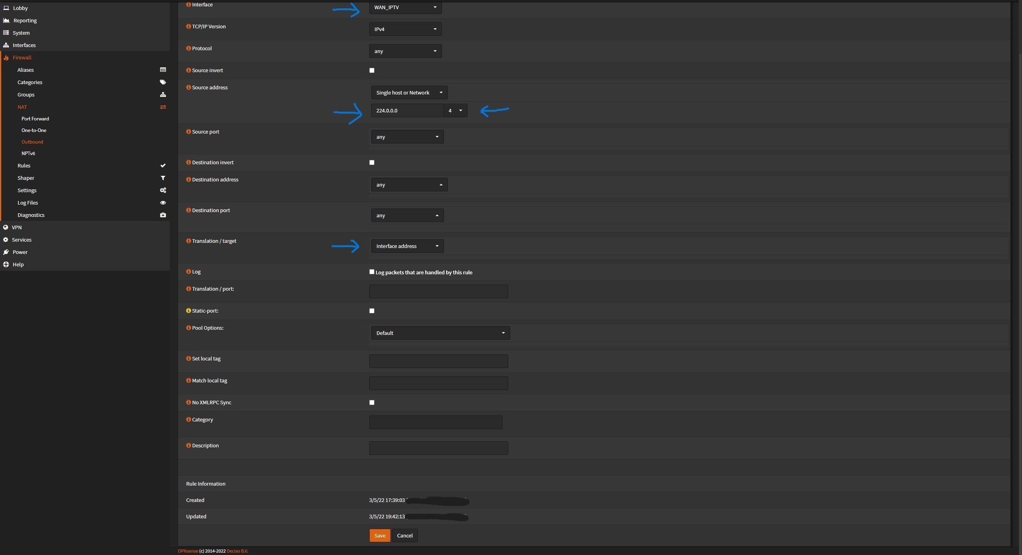1022x555 pixels.
Task: Enable the Source invert checkbox
Action: 372,71
